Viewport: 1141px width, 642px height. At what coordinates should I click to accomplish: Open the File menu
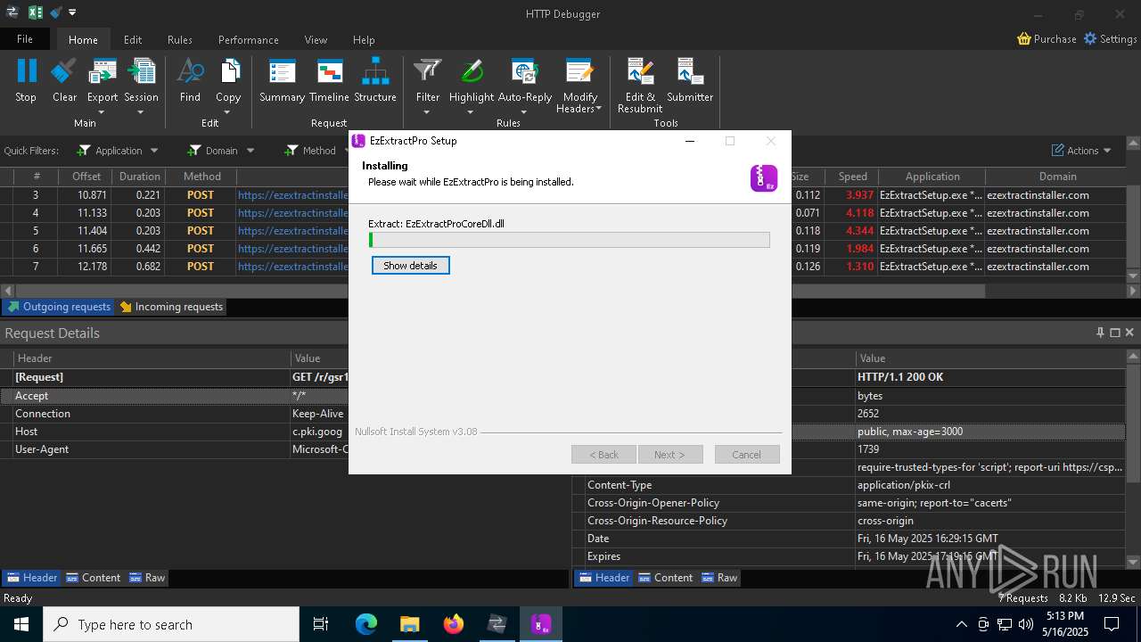(x=25, y=39)
